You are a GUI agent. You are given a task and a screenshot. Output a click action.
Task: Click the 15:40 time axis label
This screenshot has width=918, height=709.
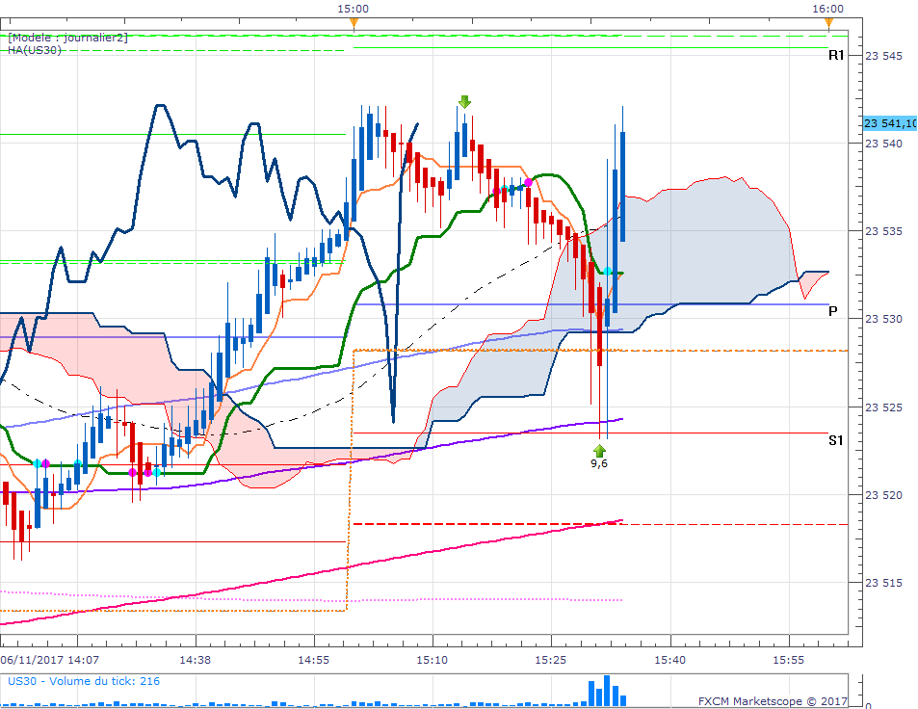coord(669,660)
